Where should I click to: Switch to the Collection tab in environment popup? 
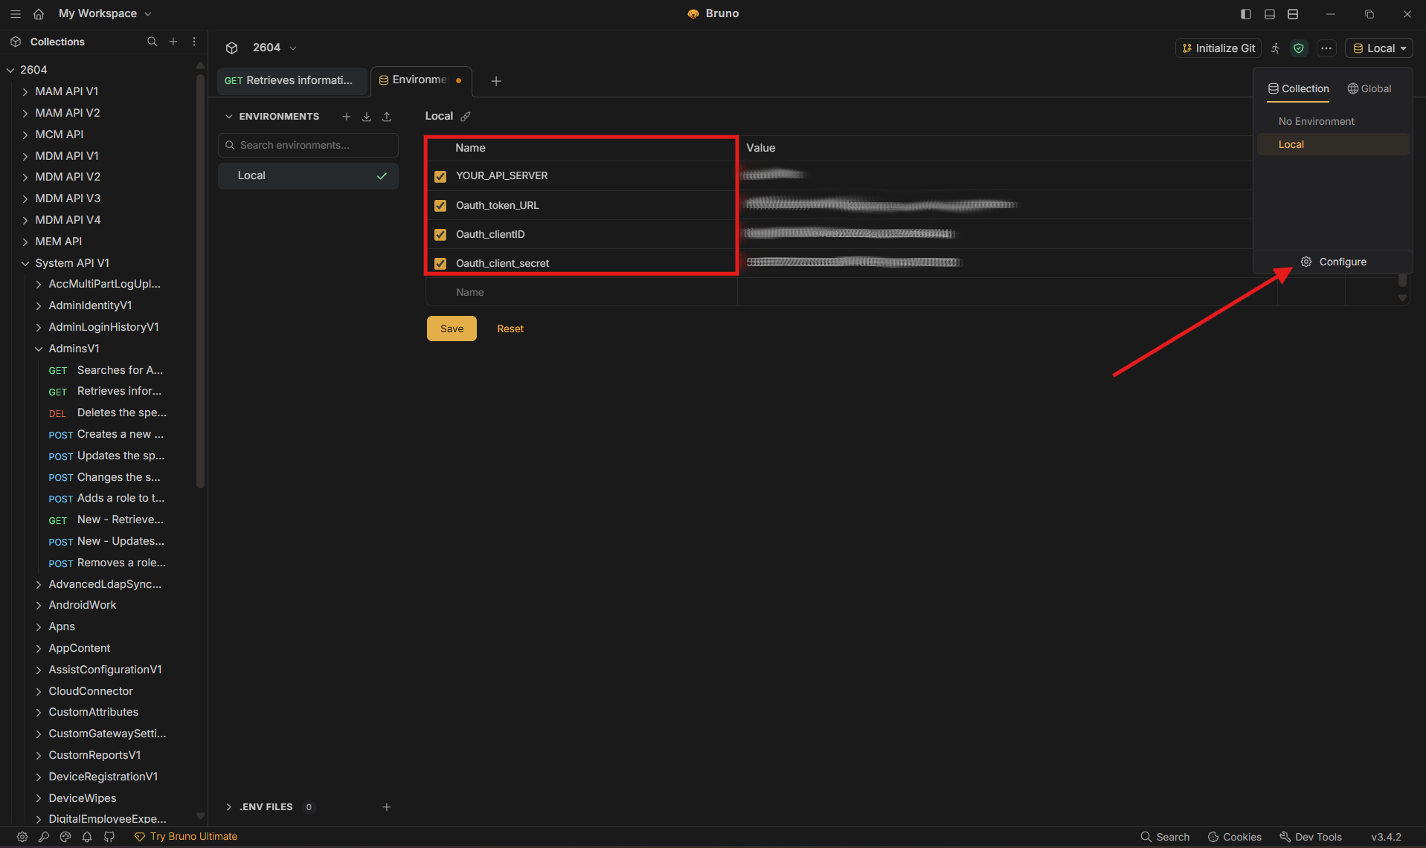(x=1299, y=88)
